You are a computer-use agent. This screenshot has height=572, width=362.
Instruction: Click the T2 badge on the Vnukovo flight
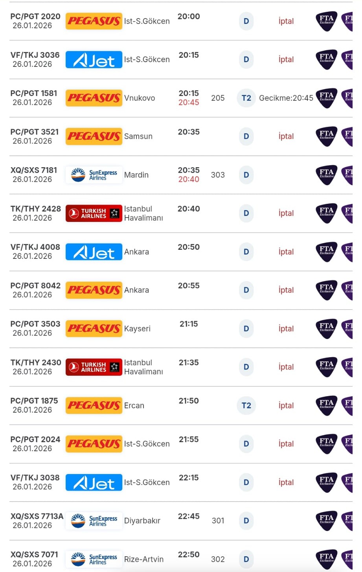point(246,98)
